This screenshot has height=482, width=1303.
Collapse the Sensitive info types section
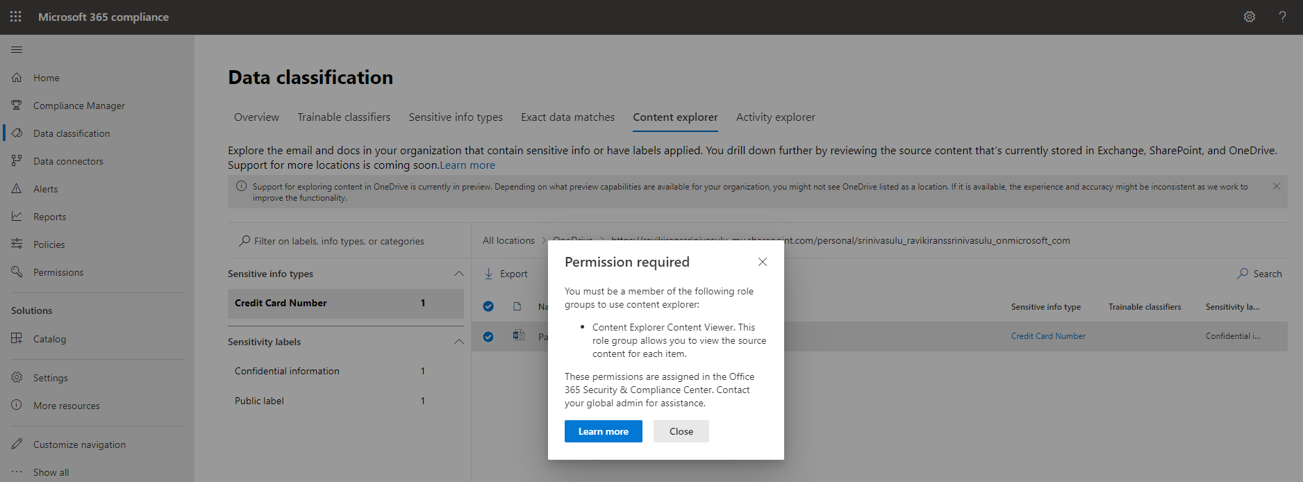[x=458, y=274]
